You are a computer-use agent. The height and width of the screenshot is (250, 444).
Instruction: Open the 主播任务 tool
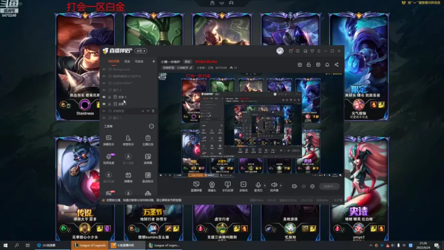[x=148, y=141]
